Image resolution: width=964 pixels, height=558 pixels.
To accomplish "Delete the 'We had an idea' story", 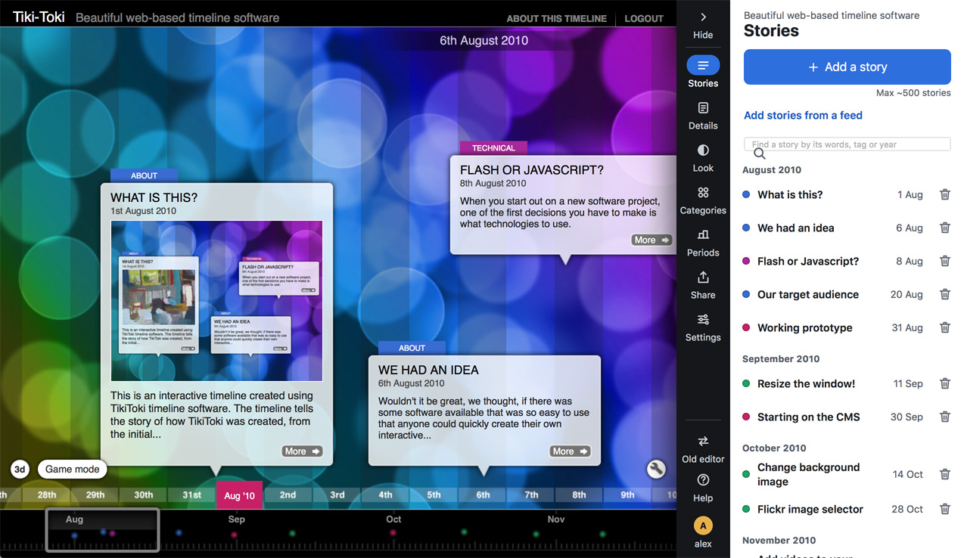I will (945, 228).
